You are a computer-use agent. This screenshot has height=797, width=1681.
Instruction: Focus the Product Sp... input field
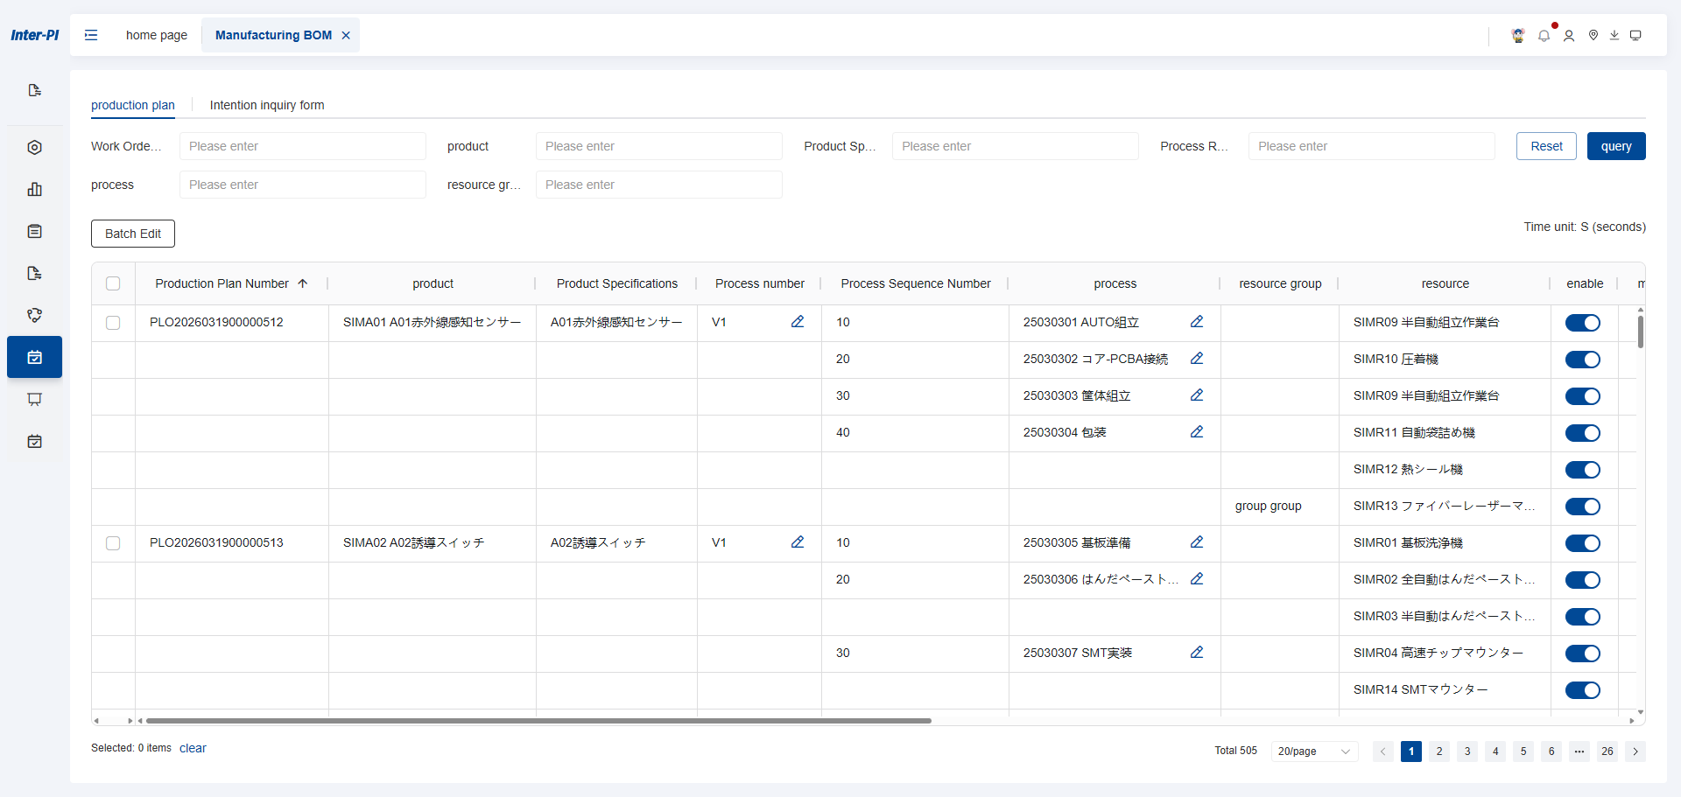pyautogui.click(x=1016, y=146)
